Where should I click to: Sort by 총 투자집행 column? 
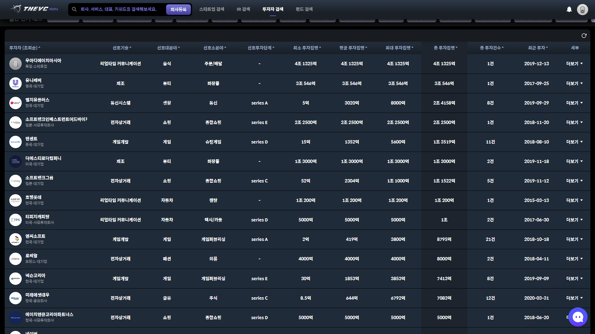(x=445, y=48)
